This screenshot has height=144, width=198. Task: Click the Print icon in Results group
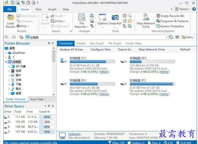(x=18, y=26)
